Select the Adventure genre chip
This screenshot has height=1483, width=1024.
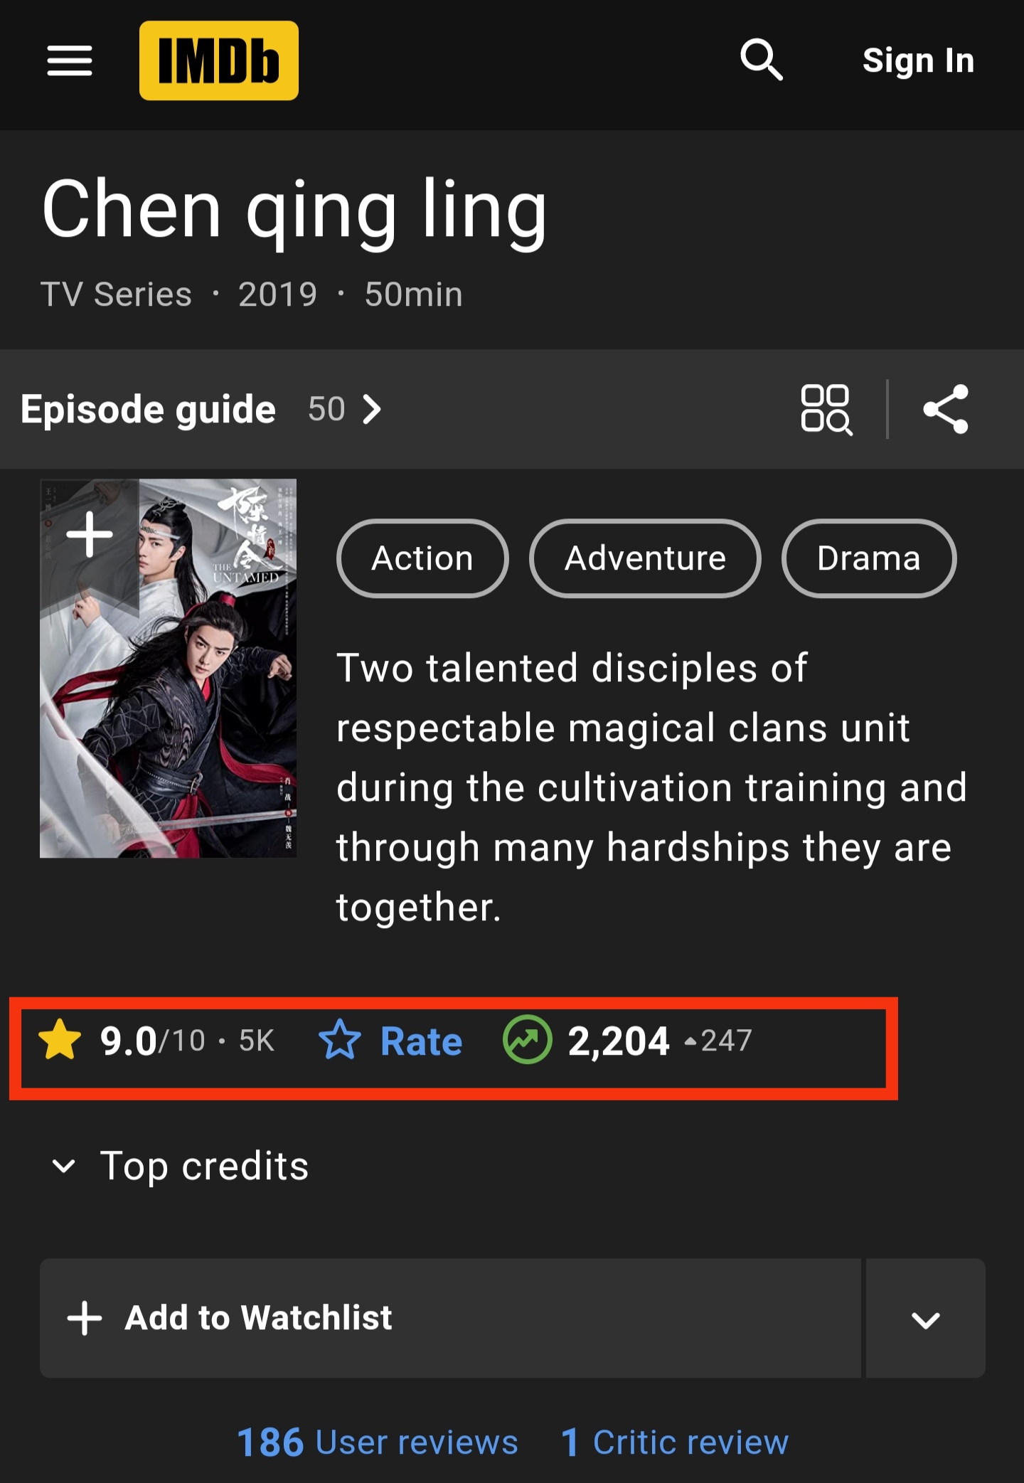tap(645, 558)
